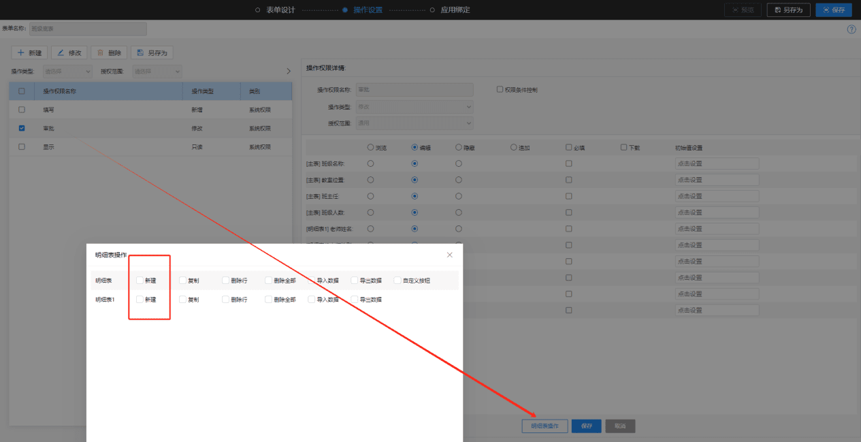Image resolution: width=861 pixels, height=442 pixels.
Task: Open the help question mark icon
Action: click(x=851, y=29)
